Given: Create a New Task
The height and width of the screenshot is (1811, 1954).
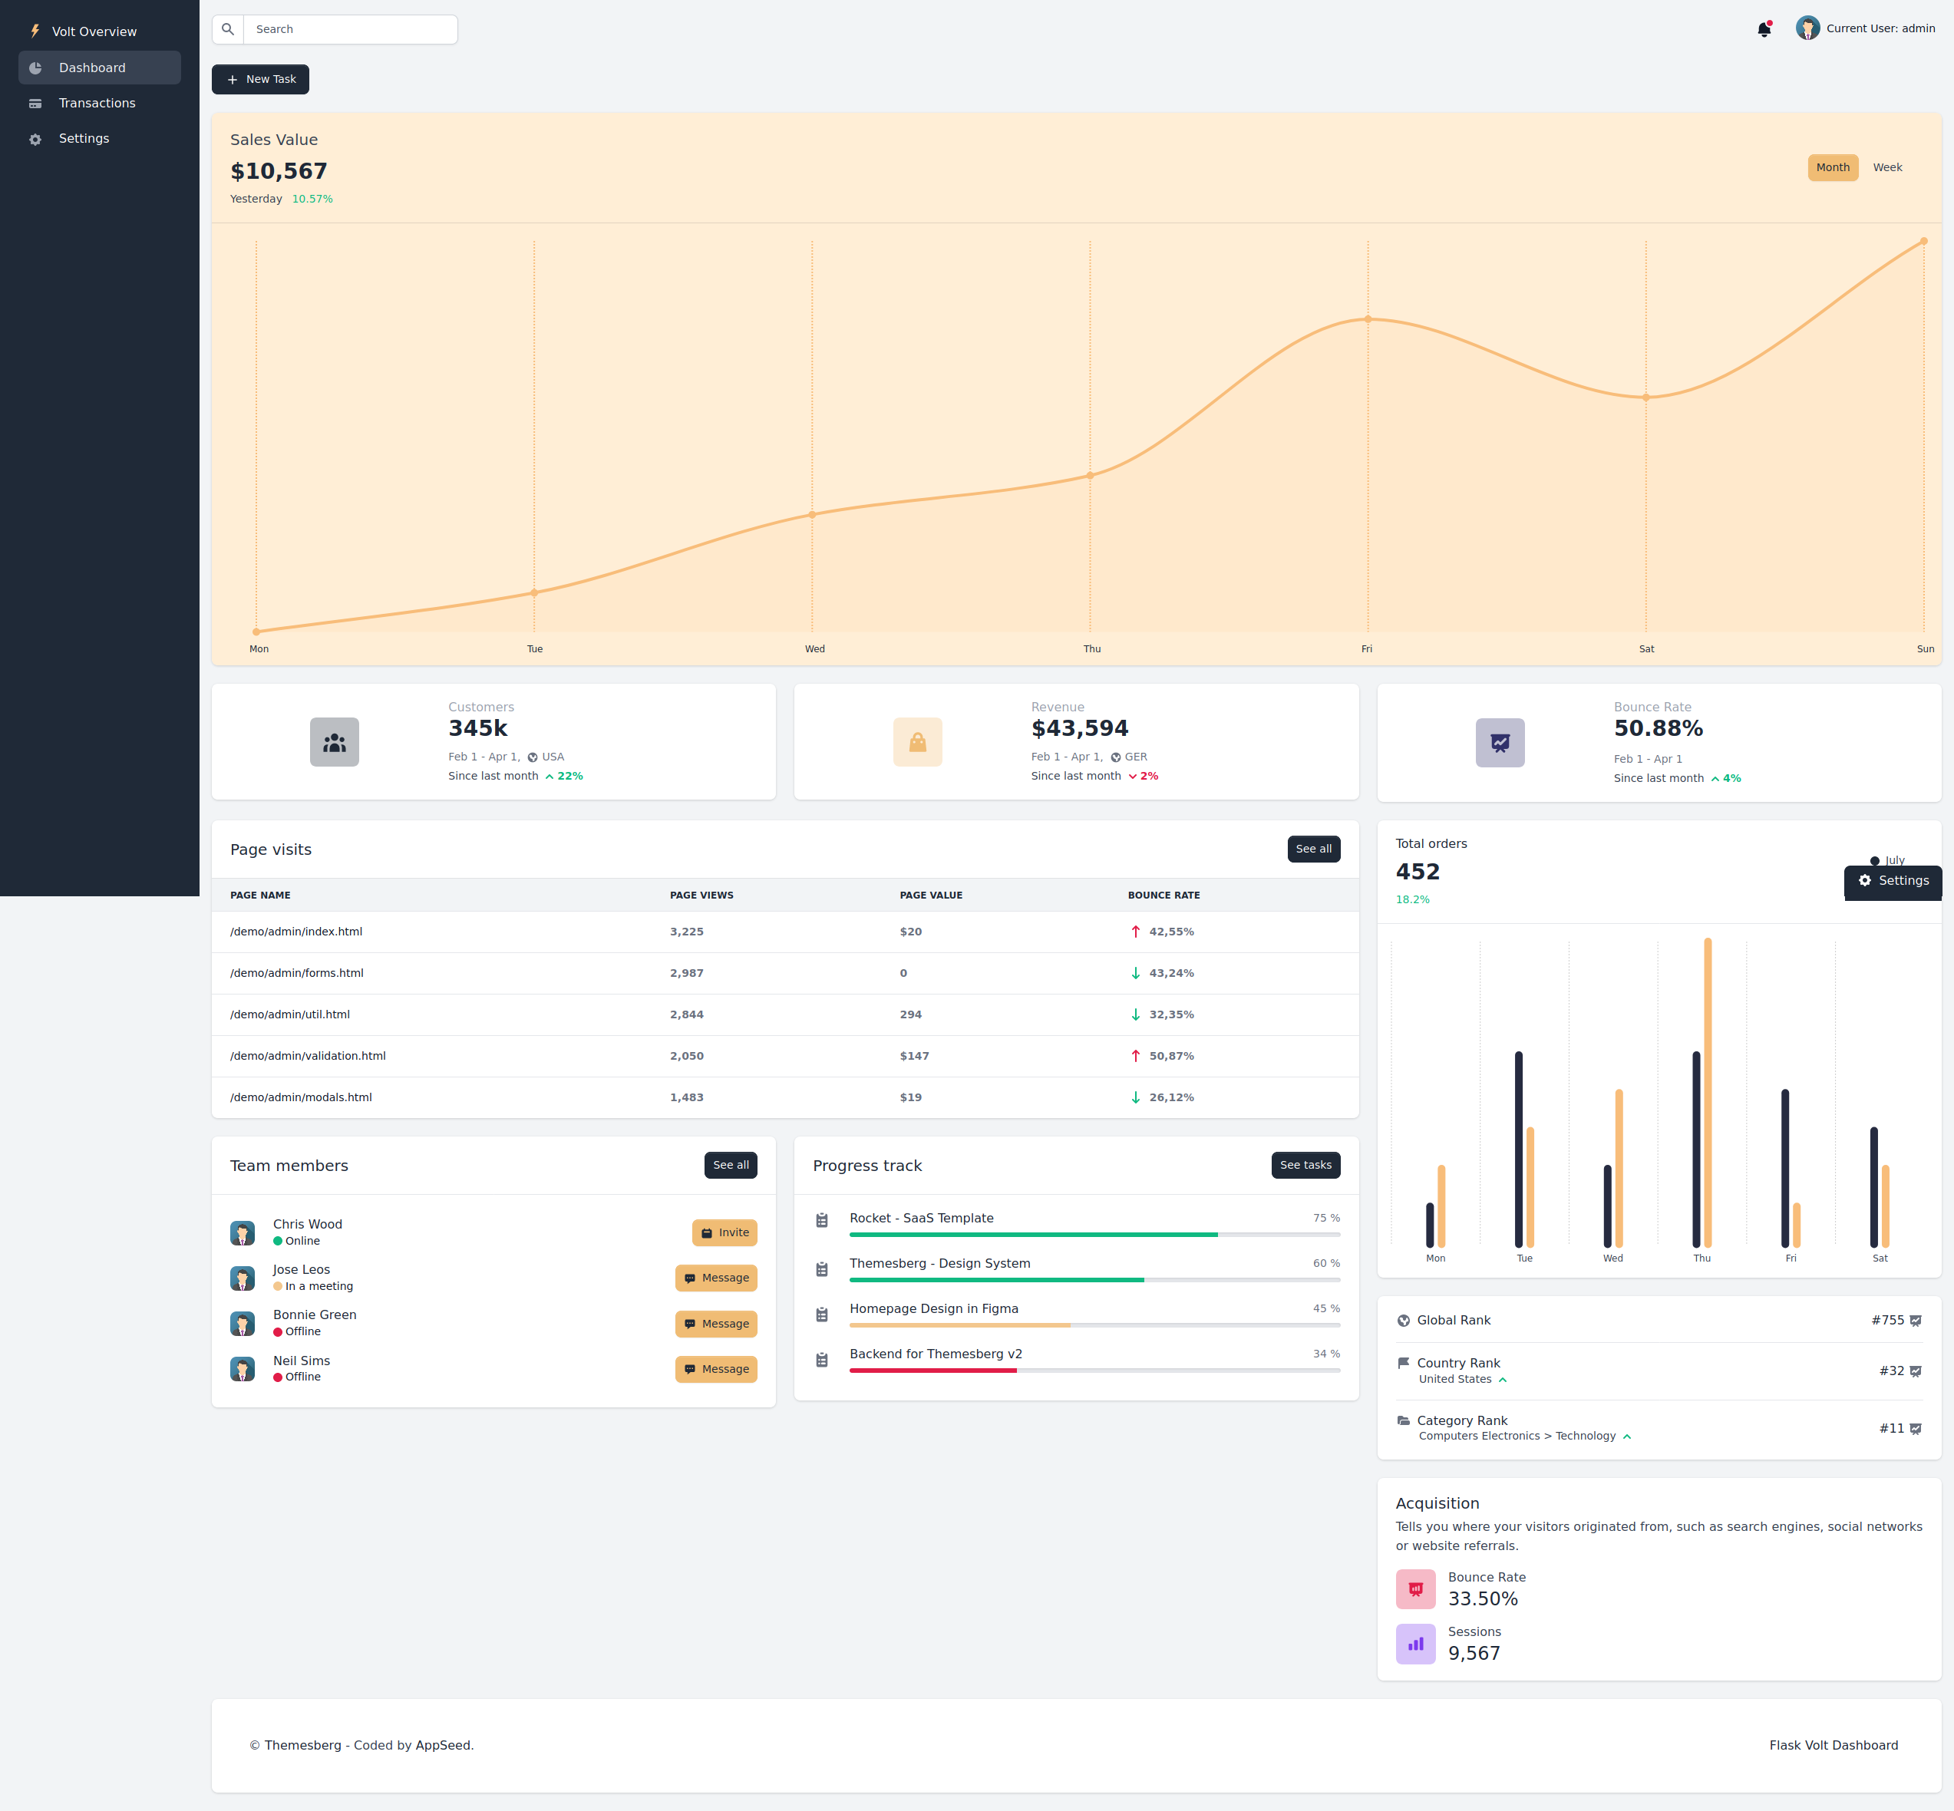Looking at the screenshot, I should 259,78.
